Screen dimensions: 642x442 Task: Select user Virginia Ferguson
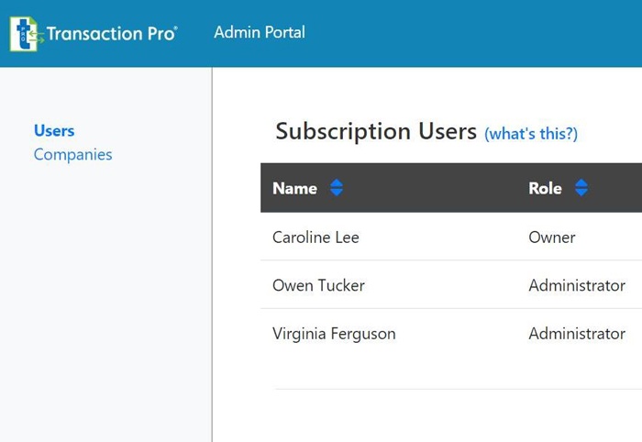[334, 334]
